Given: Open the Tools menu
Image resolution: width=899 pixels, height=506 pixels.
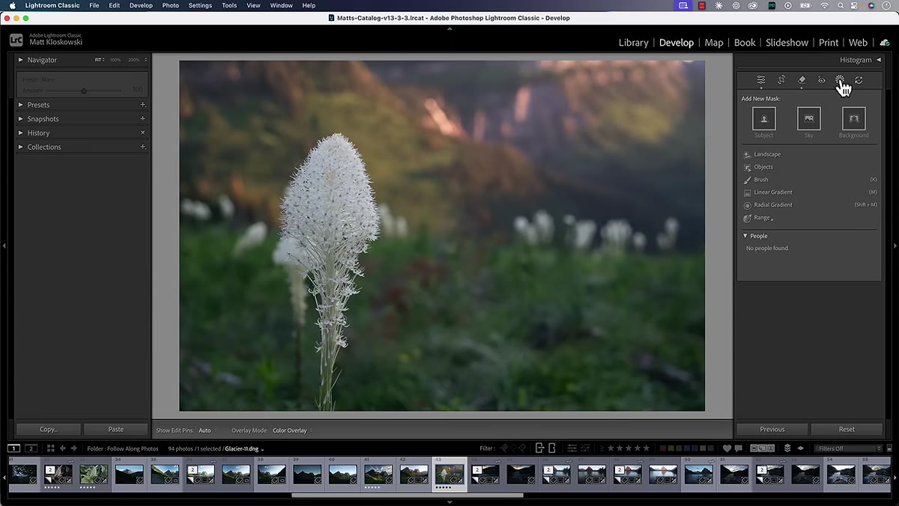Looking at the screenshot, I should click(229, 5).
